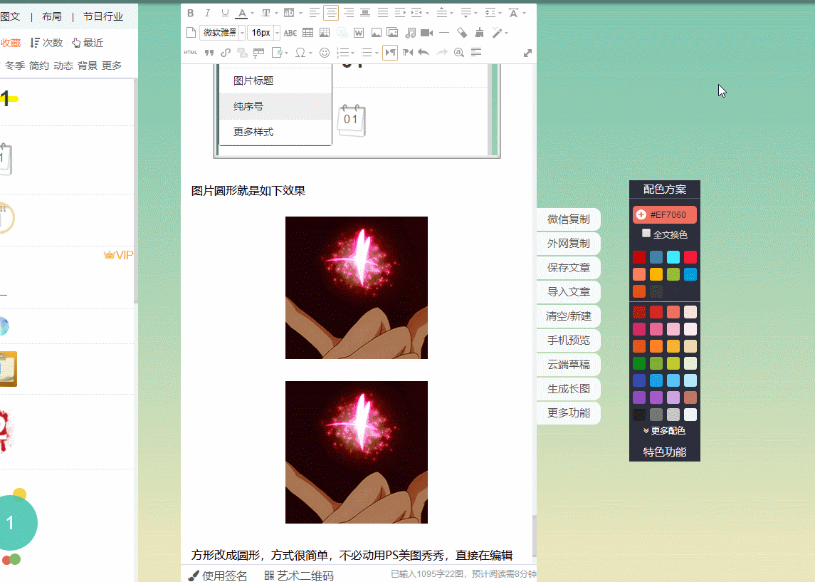Image resolution: width=815 pixels, height=582 pixels.
Task: Toggle strikethrough ABC formatting
Action: [290, 33]
